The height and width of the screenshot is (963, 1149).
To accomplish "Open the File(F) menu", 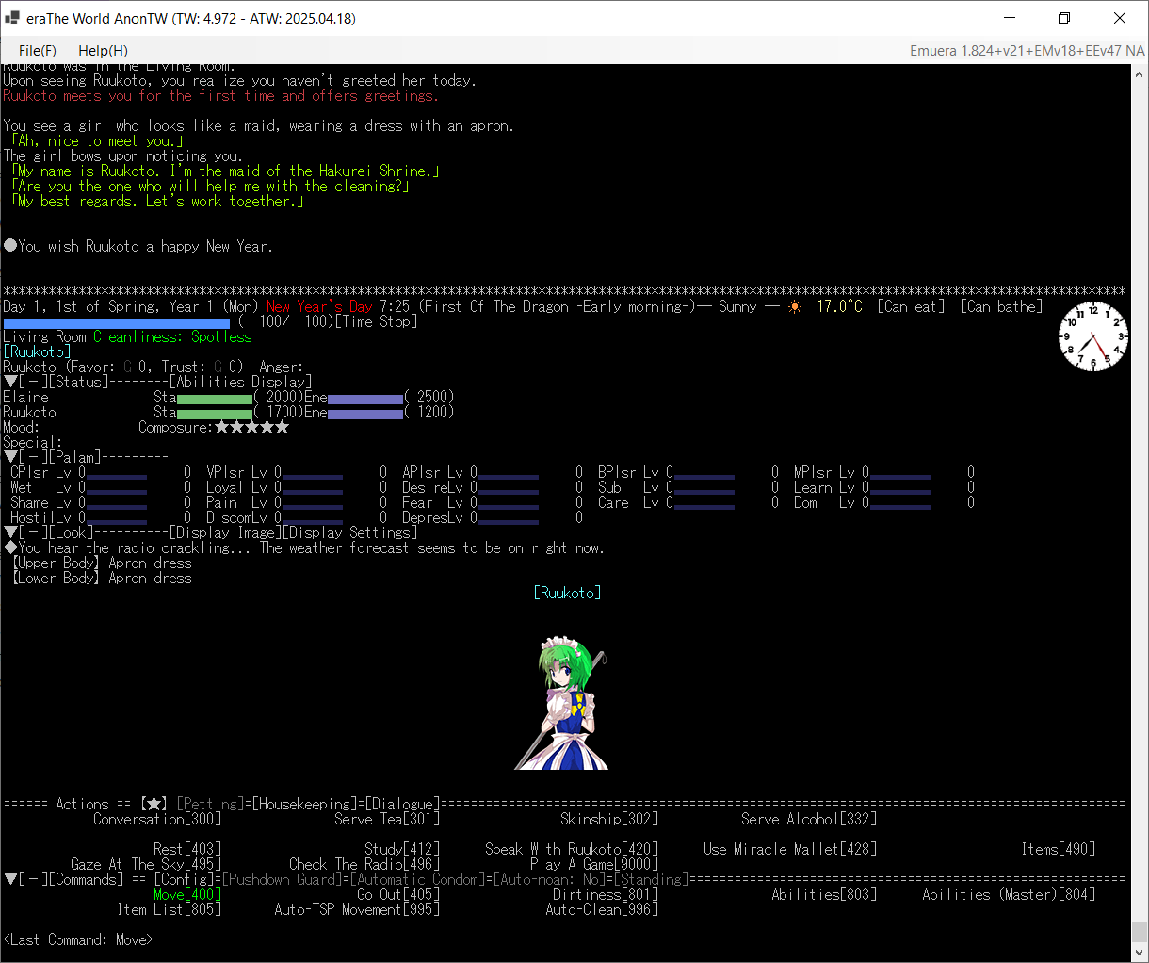I will tap(37, 51).
